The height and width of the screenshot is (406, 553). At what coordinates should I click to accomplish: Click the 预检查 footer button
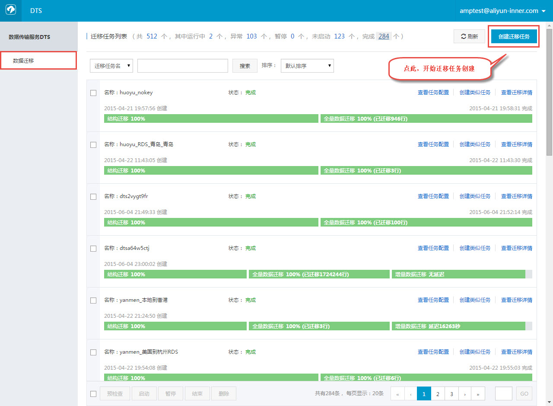click(115, 394)
